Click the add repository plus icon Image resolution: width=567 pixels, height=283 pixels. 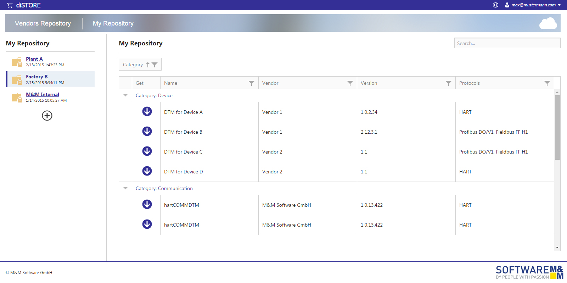[x=47, y=116]
